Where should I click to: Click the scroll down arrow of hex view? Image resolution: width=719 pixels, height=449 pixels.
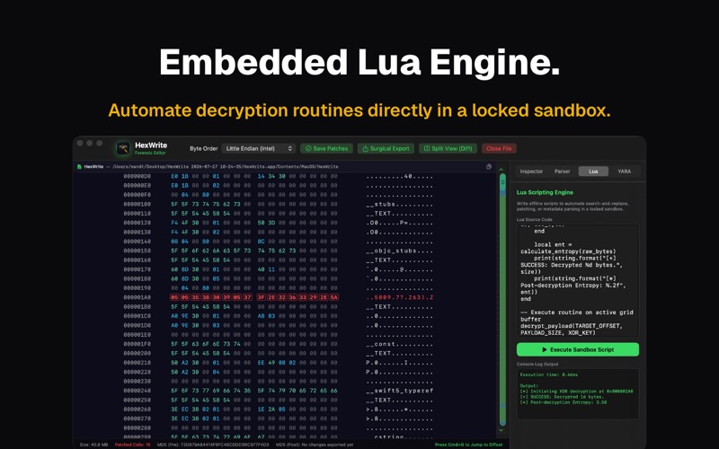(502, 430)
